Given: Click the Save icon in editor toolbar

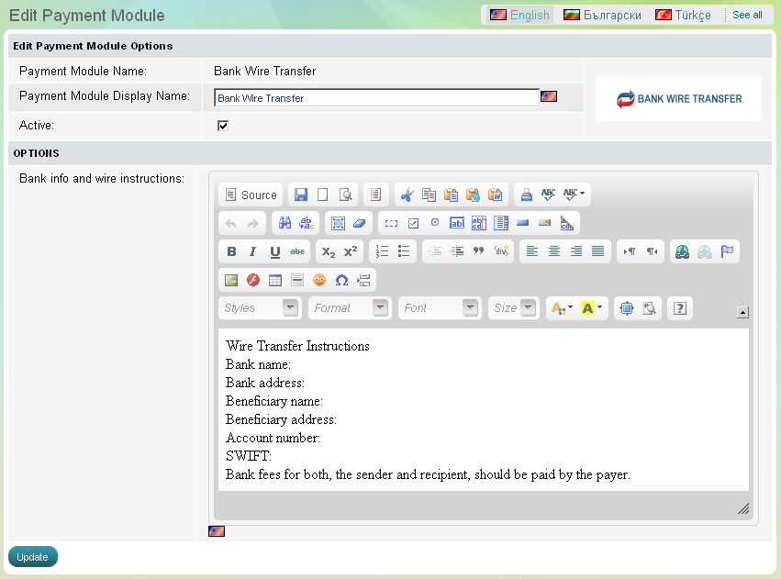Looking at the screenshot, I should tap(300, 195).
